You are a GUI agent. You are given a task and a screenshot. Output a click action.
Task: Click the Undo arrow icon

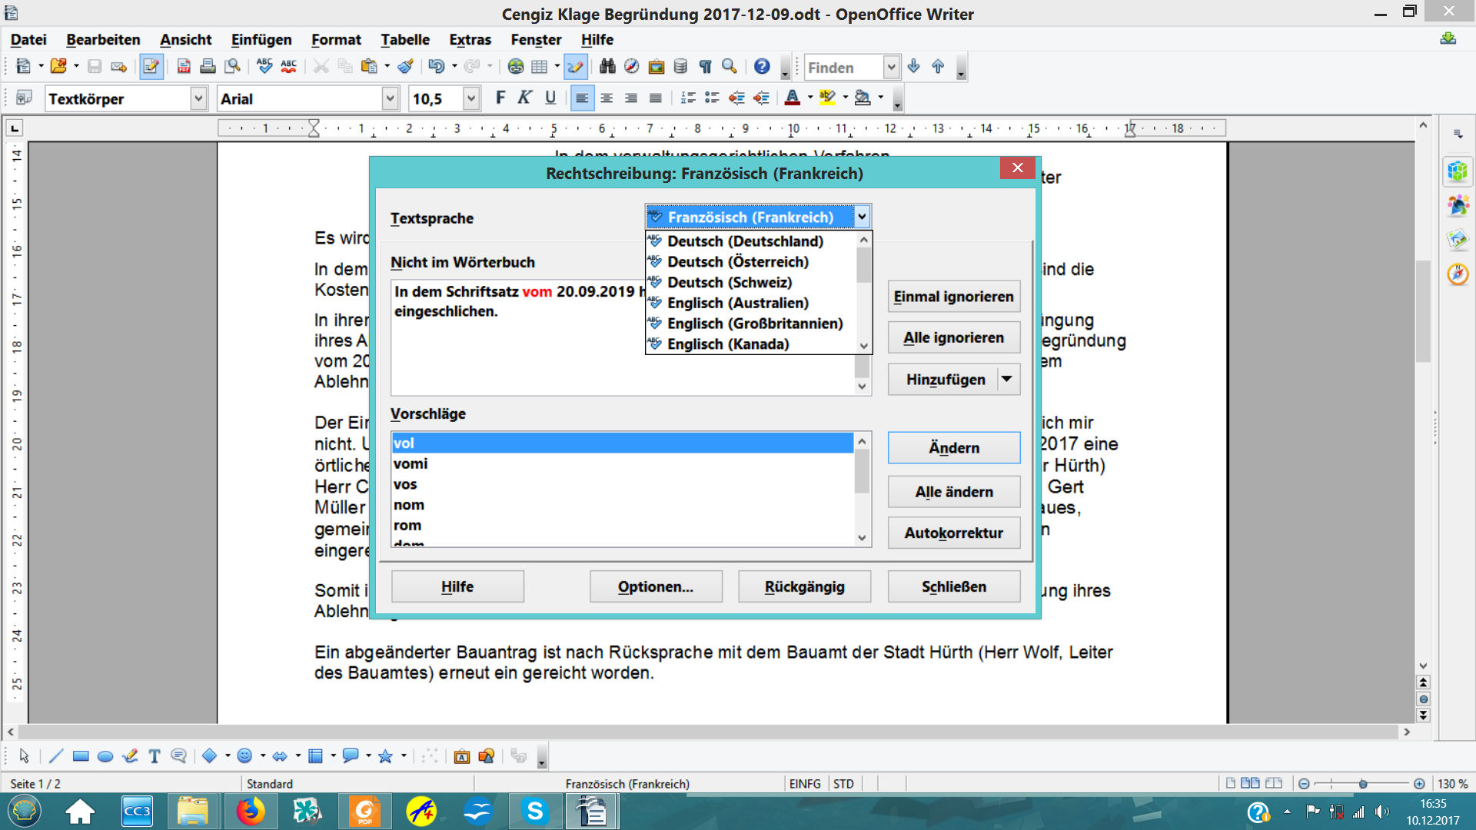point(436,67)
